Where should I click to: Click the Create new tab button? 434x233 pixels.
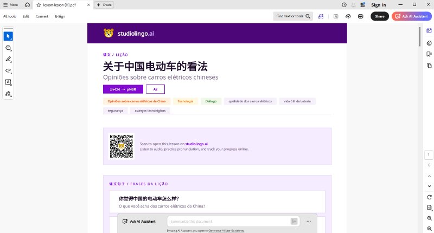click(x=104, y=5)
